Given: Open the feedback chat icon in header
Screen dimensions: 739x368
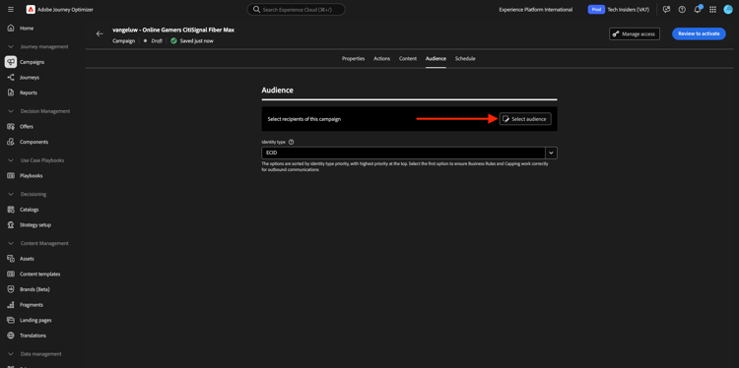Looking at the screenshot, I should tap(666, 10).
